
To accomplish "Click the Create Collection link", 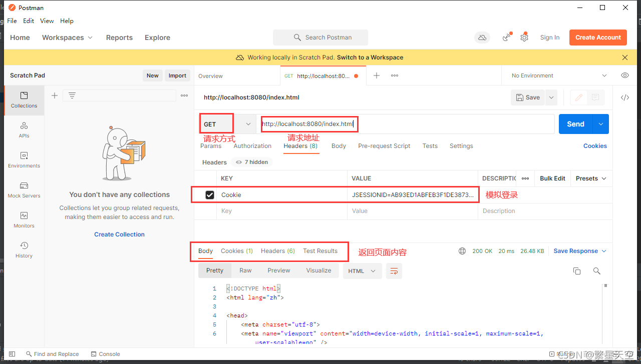I will click(x=119, y=234).
